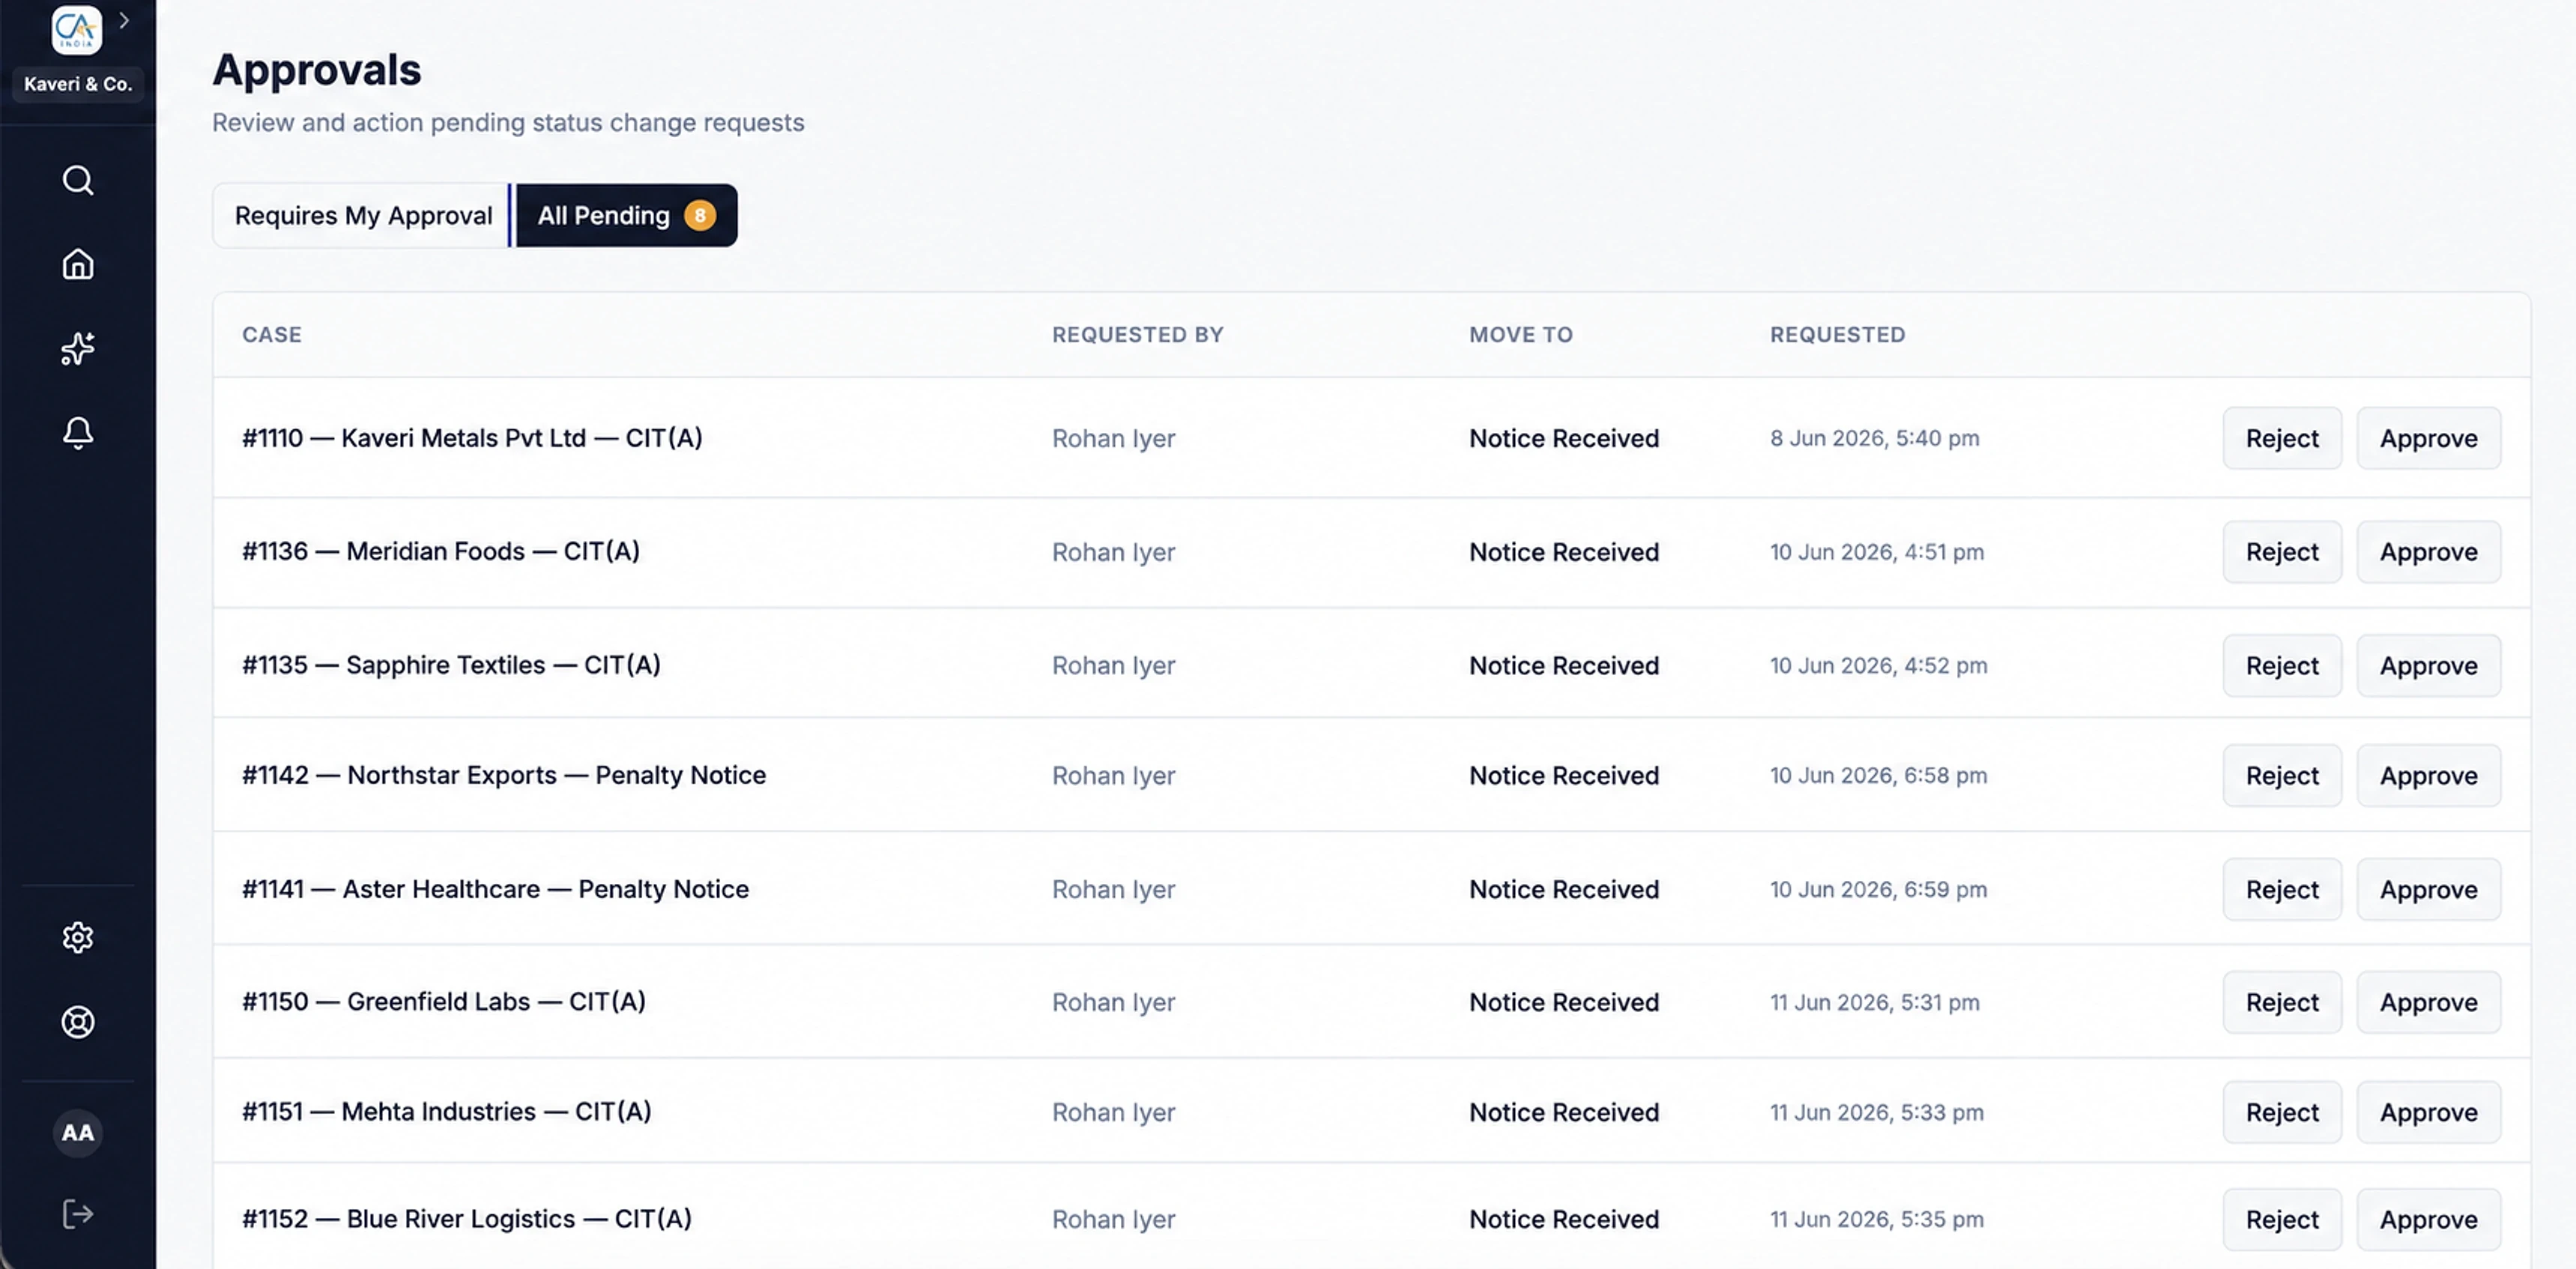Reject case #1150 Greenfield Labs

[x=2282, y=1003]
